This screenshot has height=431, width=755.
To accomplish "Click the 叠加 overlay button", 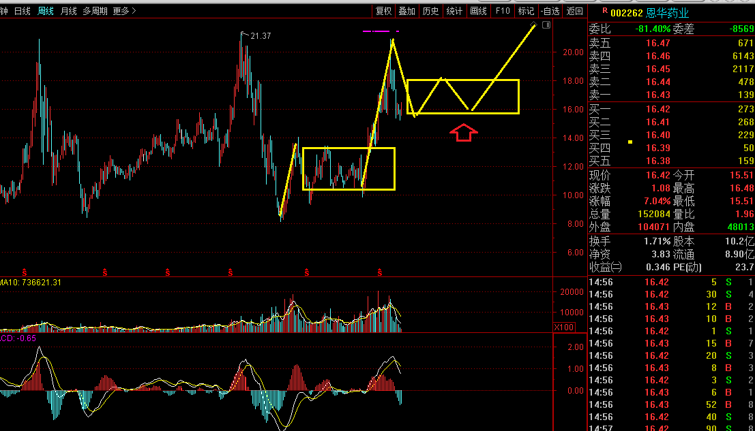I will 407,11.
